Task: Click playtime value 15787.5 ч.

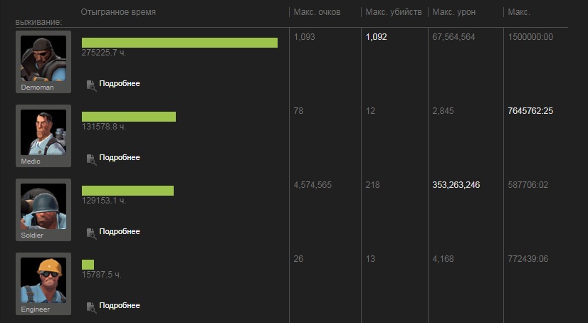Action: click(x=101, y=275)
